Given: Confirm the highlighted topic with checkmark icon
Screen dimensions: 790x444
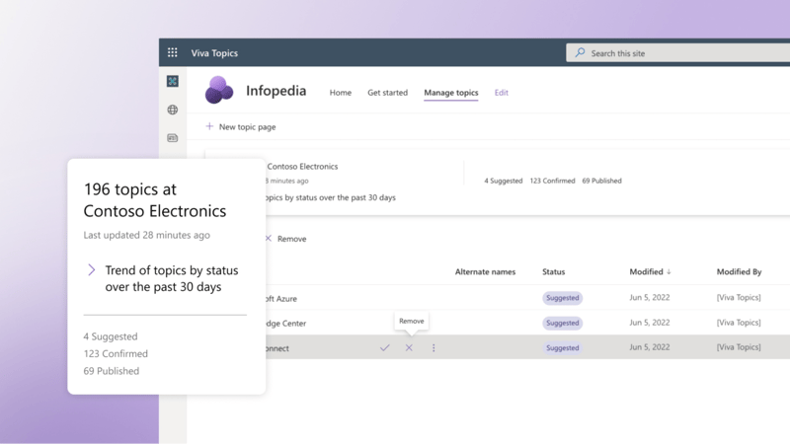Looking at the screenshot, I should tap(385, 347).
